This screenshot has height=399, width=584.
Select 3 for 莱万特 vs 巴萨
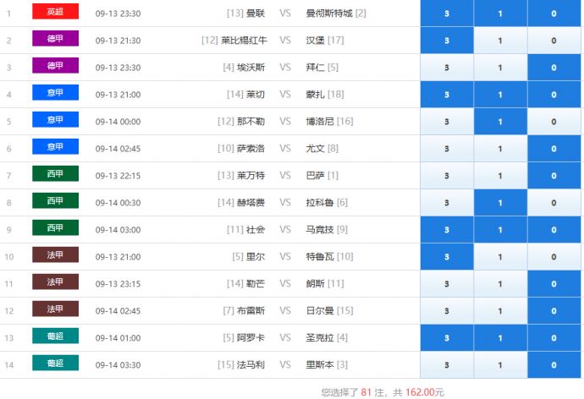tap(447, 176)
